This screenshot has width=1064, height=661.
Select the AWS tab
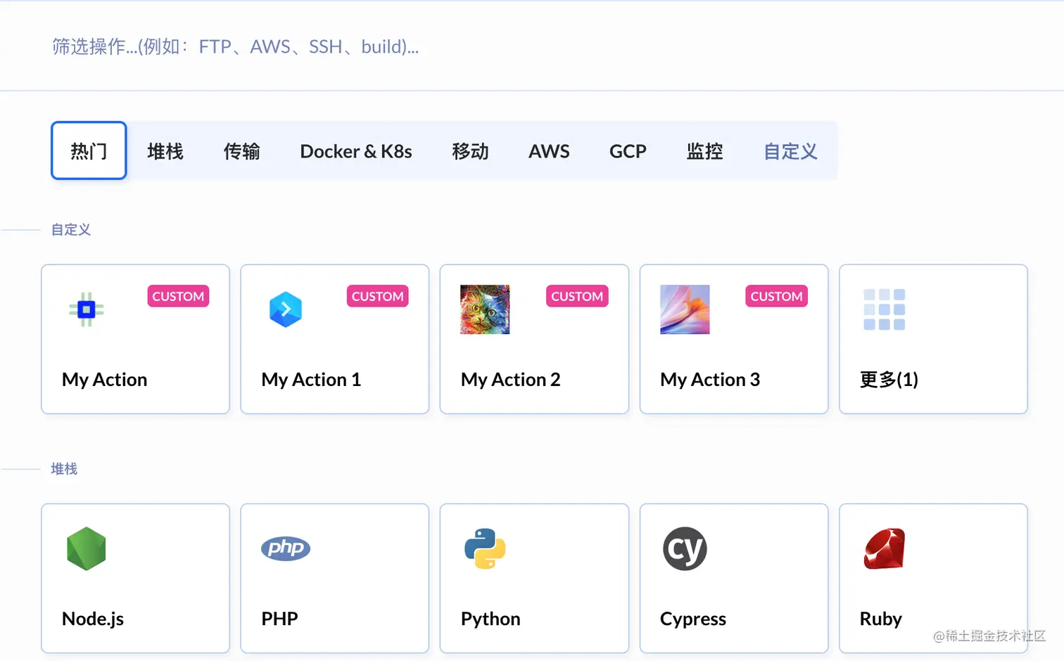pos(549,150)
